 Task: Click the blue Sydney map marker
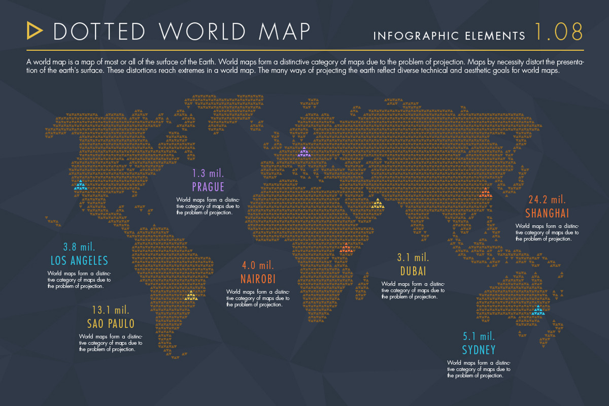coord(537,310)
